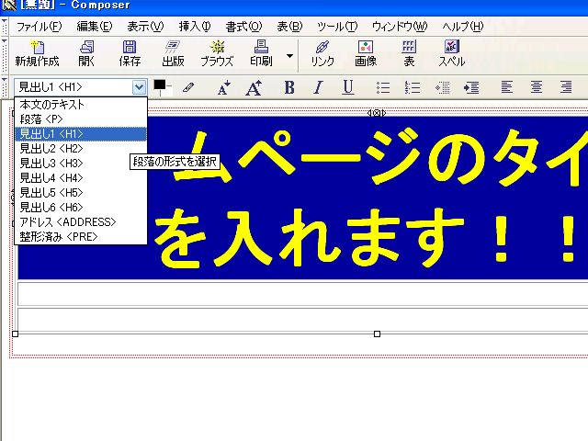Choose 見出し4 <H4> format
Viewport: 588px width, 441px height.
tap(81, 177)
